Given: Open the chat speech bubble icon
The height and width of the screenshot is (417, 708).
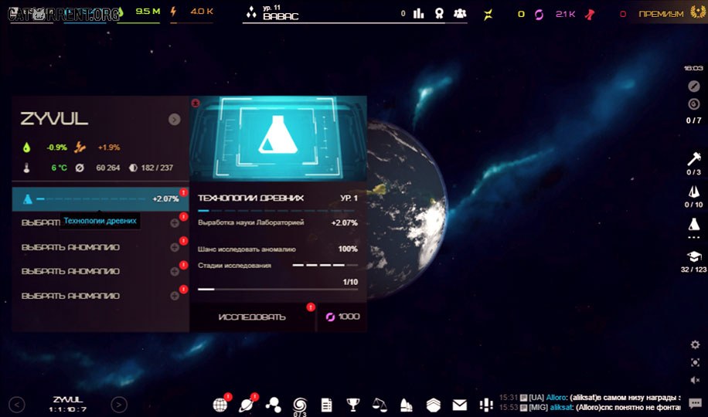Looking at the screenshot, I should [696, 403].
